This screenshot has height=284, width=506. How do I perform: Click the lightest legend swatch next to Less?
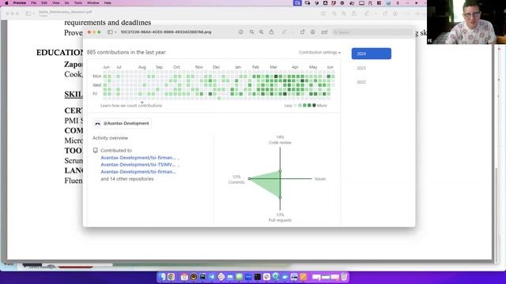[295, 105]
